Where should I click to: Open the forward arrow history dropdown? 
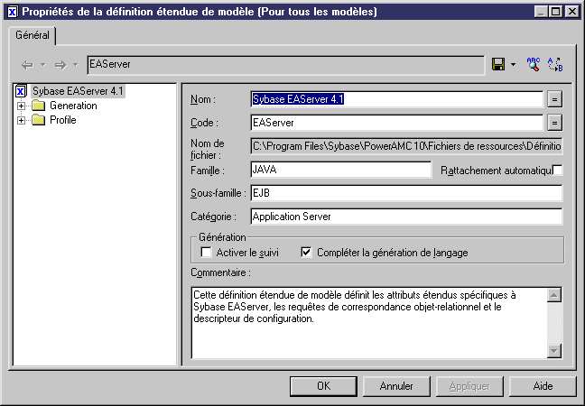(x=76, y=65)
